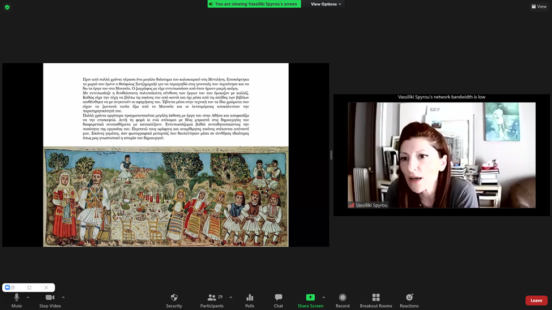Image resolution: width=552 pixels, height=310 pixels.
Task: Click the red Leave button
Action: 536,300
